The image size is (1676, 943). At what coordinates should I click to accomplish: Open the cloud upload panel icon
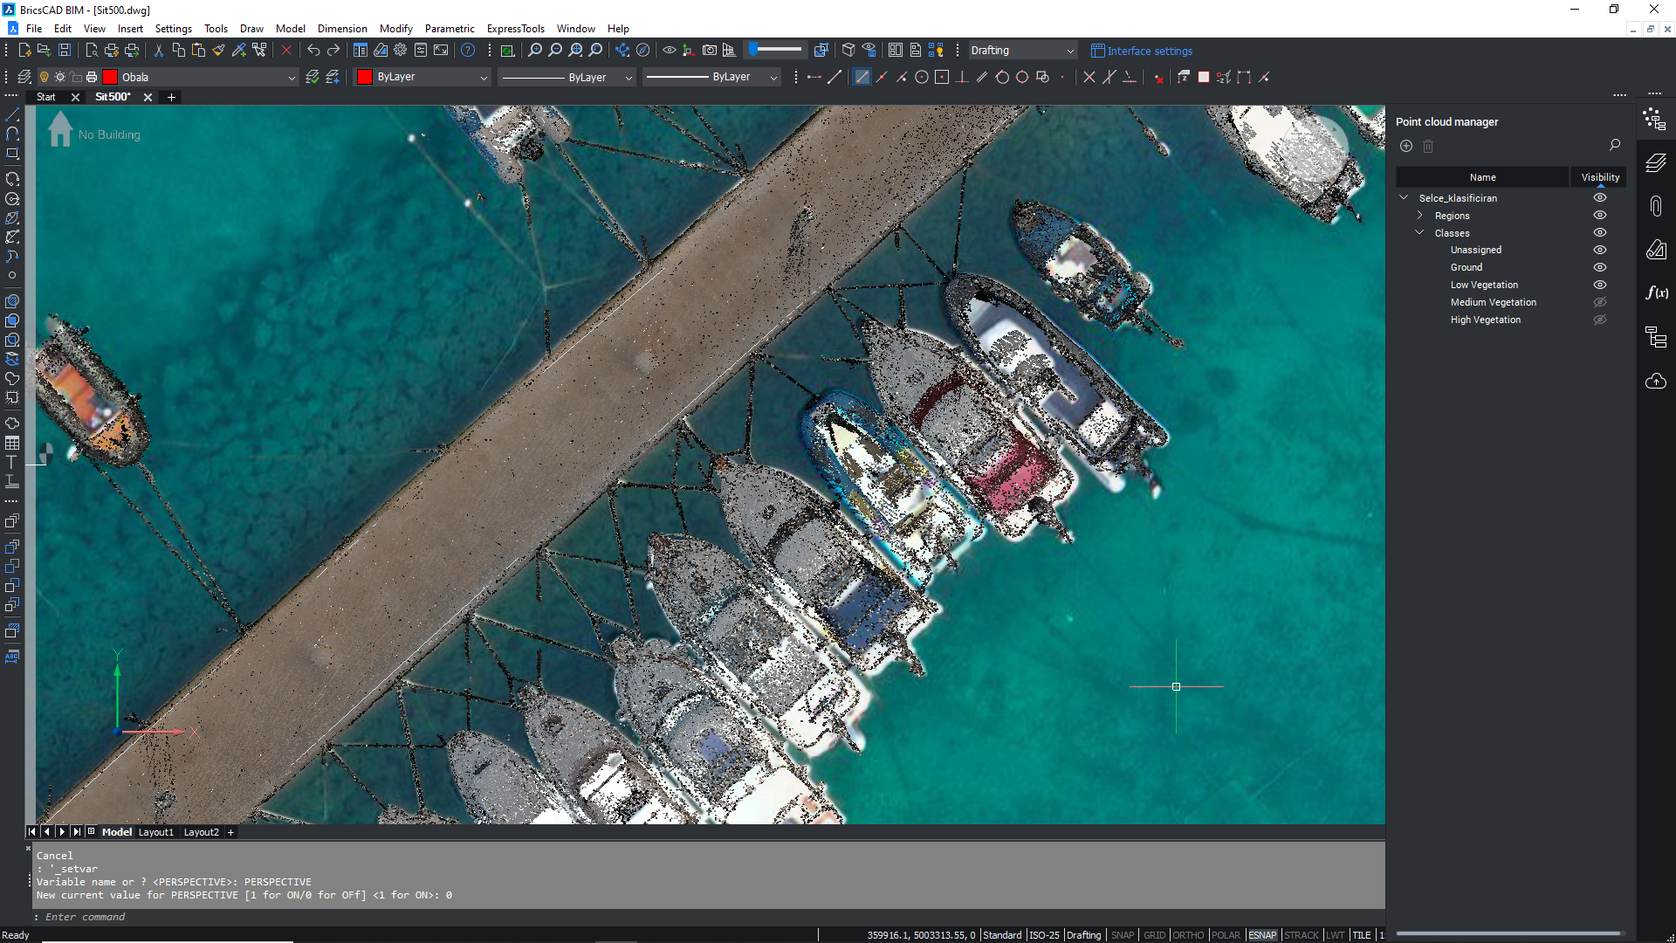tap(1656, 381)
